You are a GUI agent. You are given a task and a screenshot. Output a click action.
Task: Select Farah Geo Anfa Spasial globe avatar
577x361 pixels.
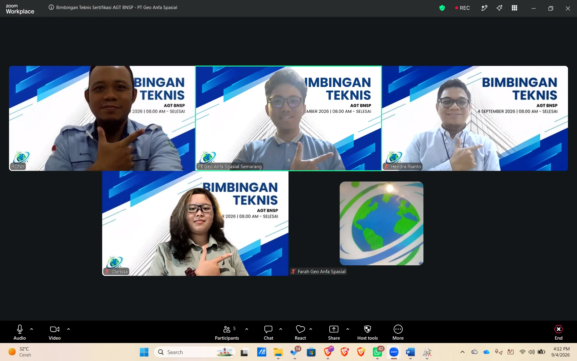click(x=381, y=223)
